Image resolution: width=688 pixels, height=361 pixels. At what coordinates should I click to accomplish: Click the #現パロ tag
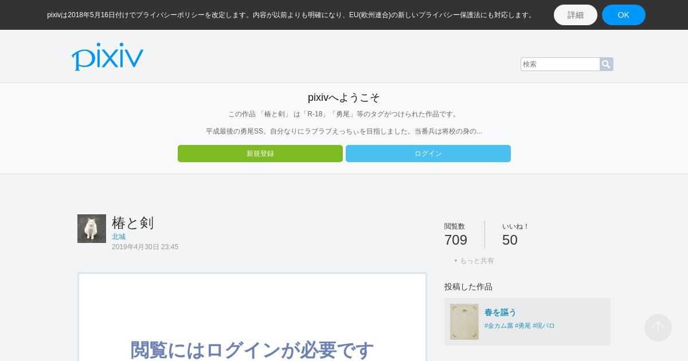[x=544, y=325]
